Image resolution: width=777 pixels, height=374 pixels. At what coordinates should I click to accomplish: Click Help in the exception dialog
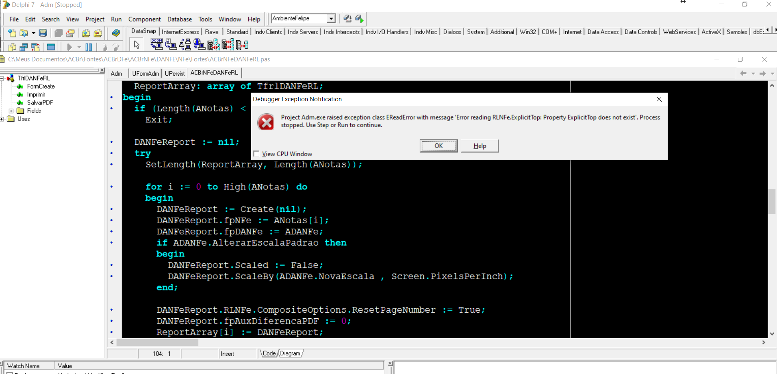(480, 146)
